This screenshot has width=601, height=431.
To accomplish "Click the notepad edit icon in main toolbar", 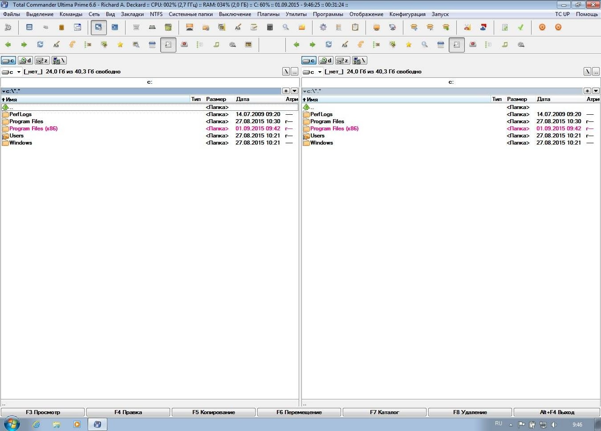I will point(254,28).
